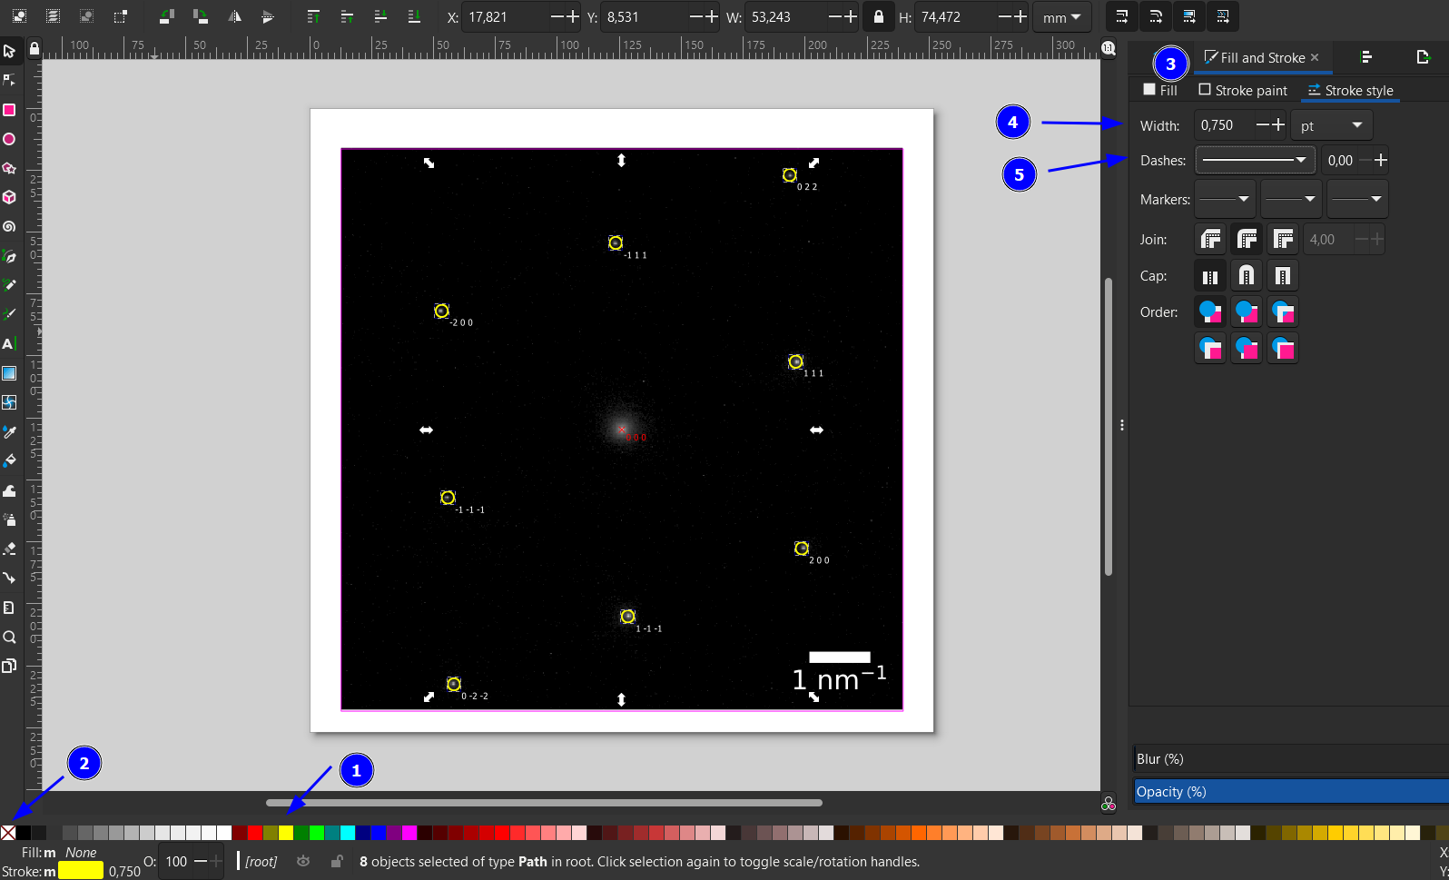Open the Export panel tab
The image size is (1449, 880).
(x=1423, y=57)
